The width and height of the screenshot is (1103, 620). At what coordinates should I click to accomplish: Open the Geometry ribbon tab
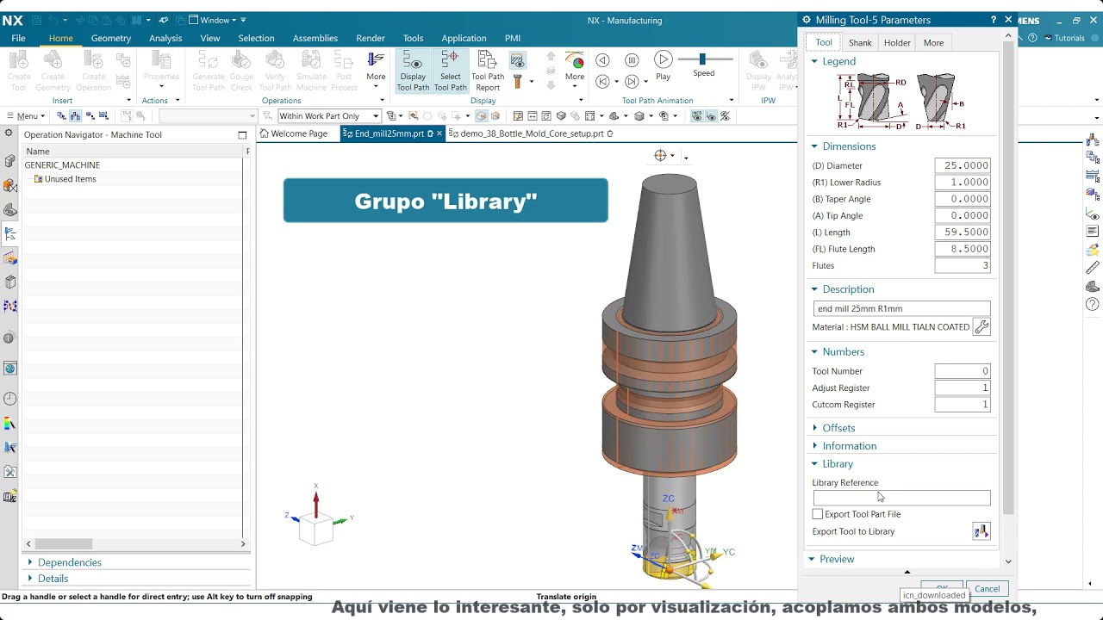pos(111,38)
